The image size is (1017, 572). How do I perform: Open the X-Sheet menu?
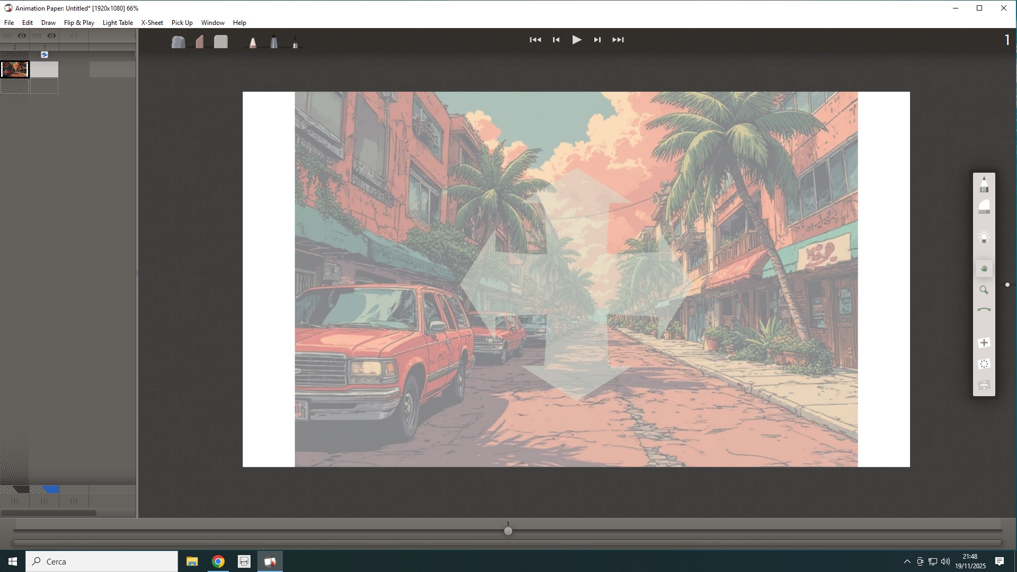pyautogui.click(x=152, y=23)
